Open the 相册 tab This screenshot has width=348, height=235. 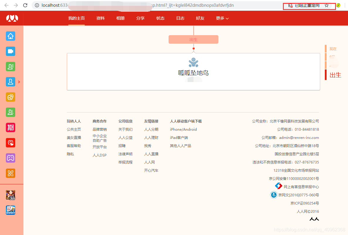[120, 18]
